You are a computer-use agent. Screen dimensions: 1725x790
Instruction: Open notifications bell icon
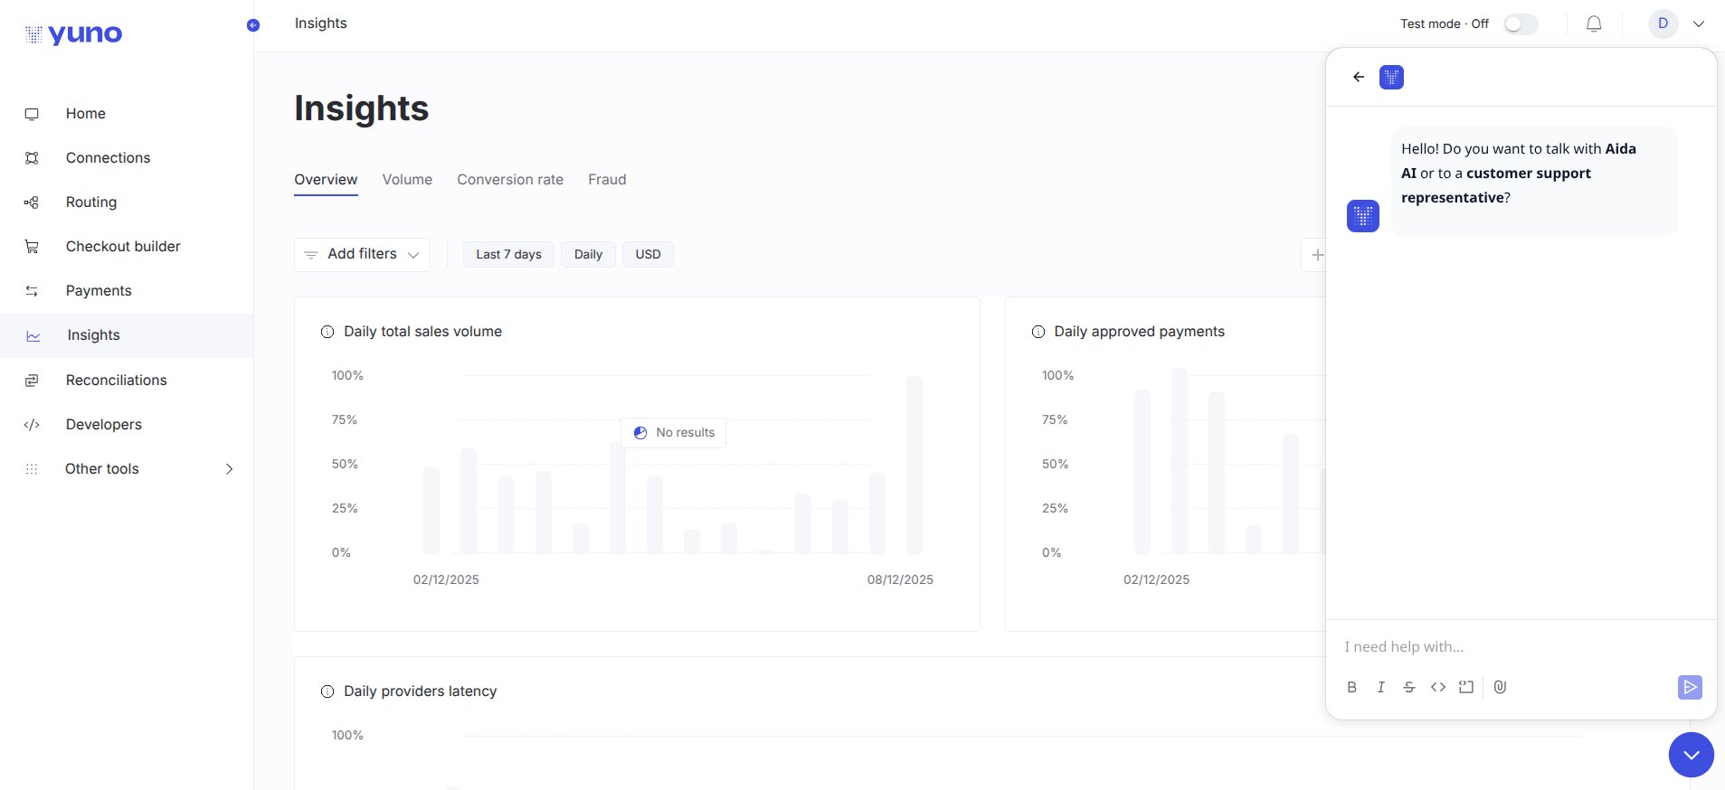pos(1594,24)
